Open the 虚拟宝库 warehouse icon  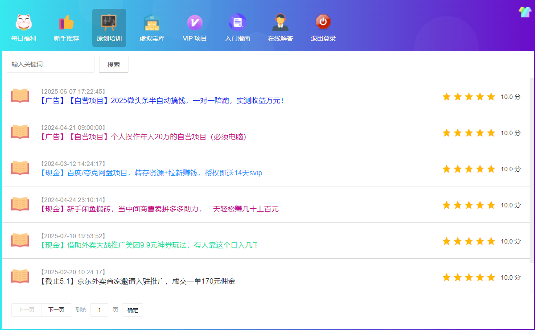pyautogui.click(x=152, y=22)
